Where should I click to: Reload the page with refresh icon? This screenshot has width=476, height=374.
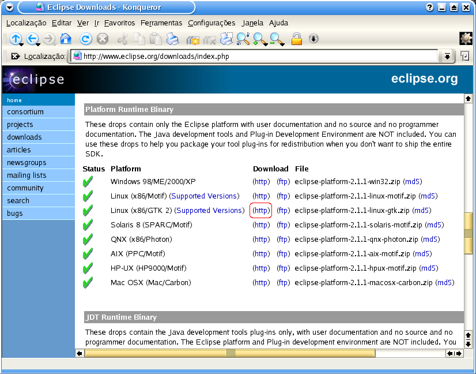(x=86, y=39)
